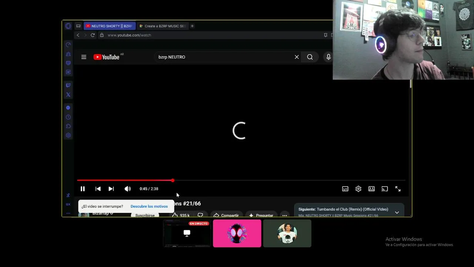Switch to Create a BZRP MUSIC SES tab
The width and height of the screenshot is (474, 267).
coord(162,26)
